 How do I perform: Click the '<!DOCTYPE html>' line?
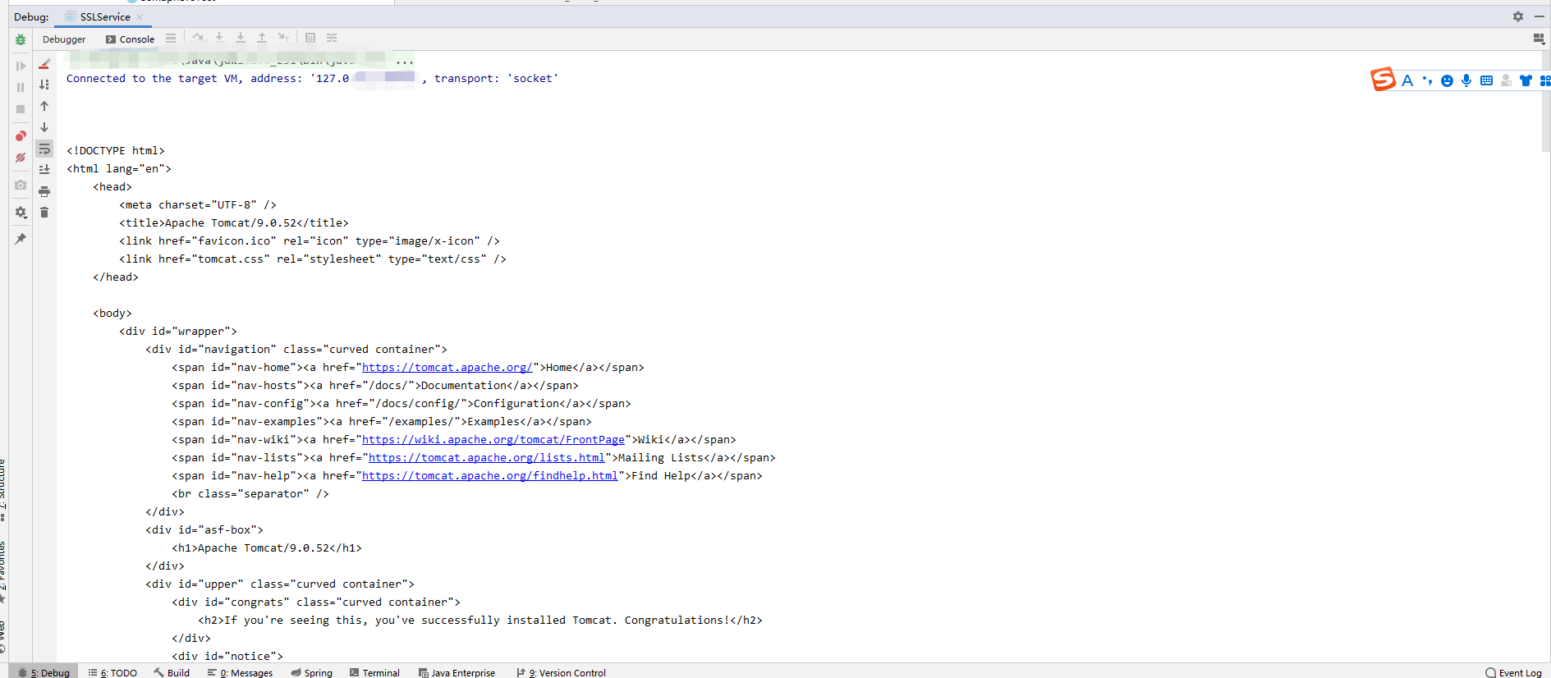click(116, 151)
